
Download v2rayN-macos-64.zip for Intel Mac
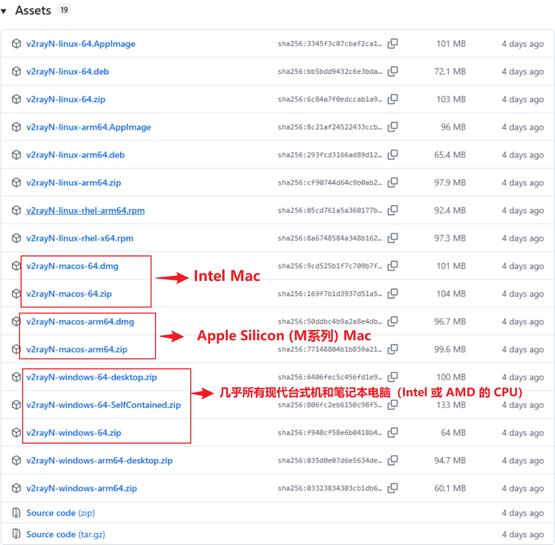[x=69, y=294]
